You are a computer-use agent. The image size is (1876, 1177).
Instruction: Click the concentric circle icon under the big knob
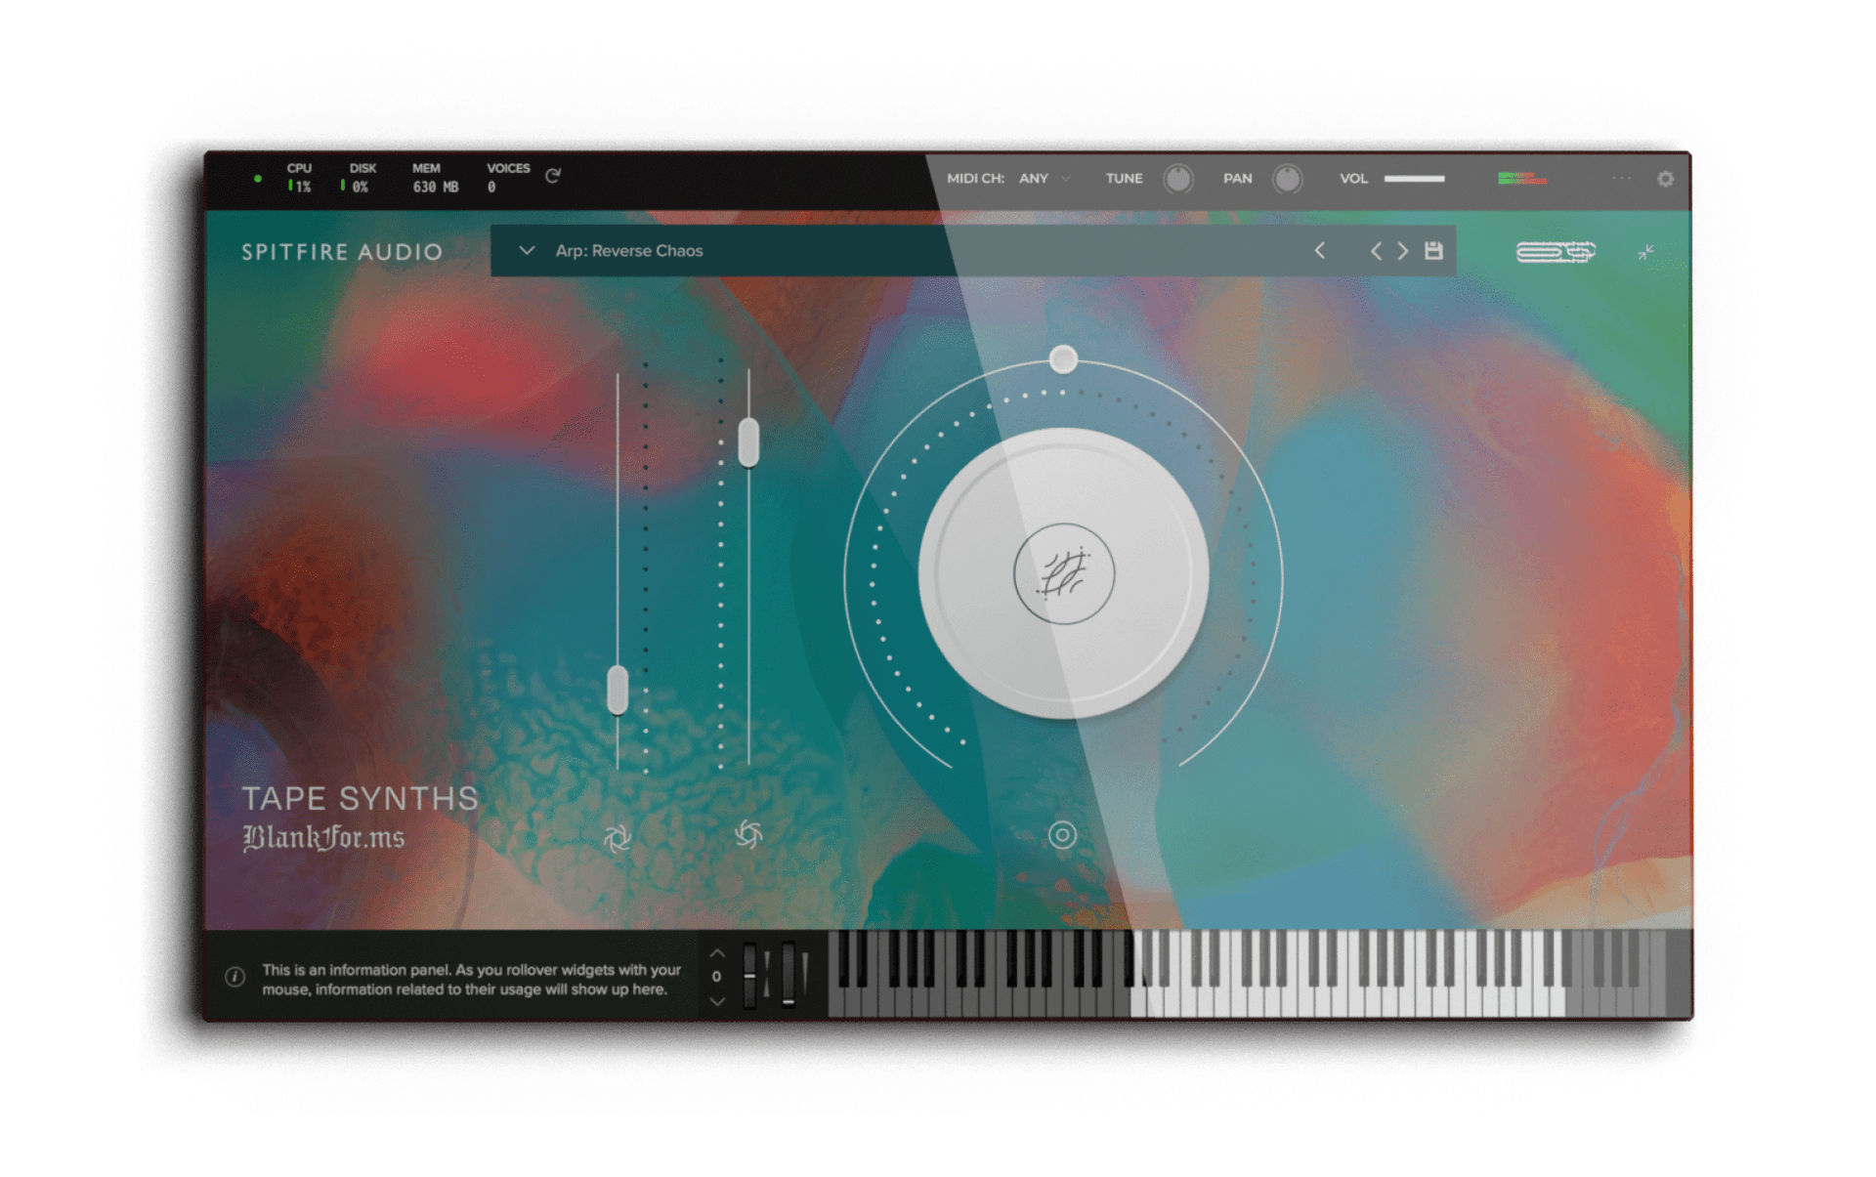tap(1062, 835)
